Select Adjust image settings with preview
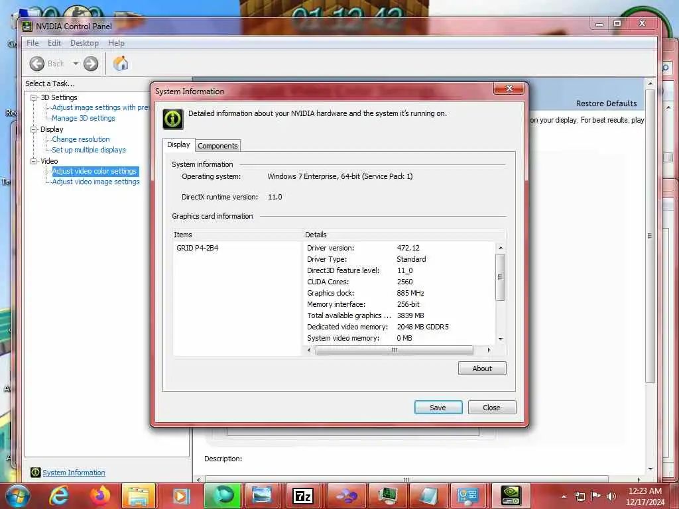The height and width of the screenshot is (509, 679). click(x=100, y=107)
